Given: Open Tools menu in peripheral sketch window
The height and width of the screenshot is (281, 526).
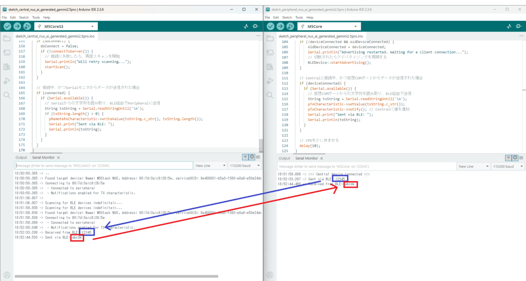Looking at the screenshot, I should coord(299,18).
